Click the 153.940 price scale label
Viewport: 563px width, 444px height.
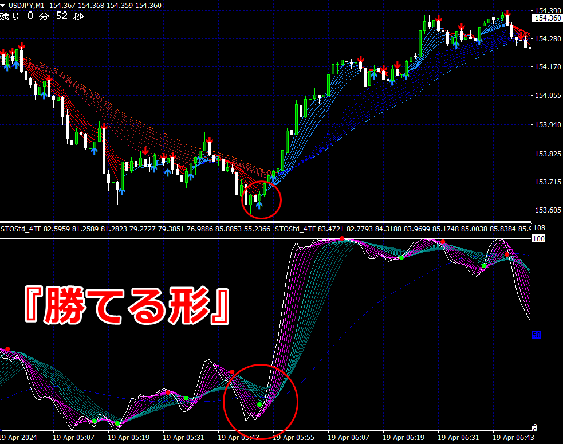[x=548, y=125]
